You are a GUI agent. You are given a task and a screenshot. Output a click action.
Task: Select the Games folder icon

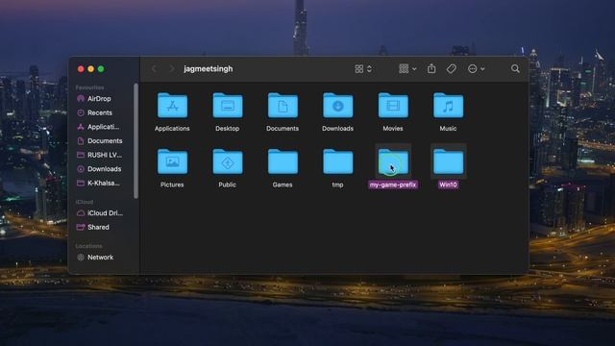(x=283, y=161)
